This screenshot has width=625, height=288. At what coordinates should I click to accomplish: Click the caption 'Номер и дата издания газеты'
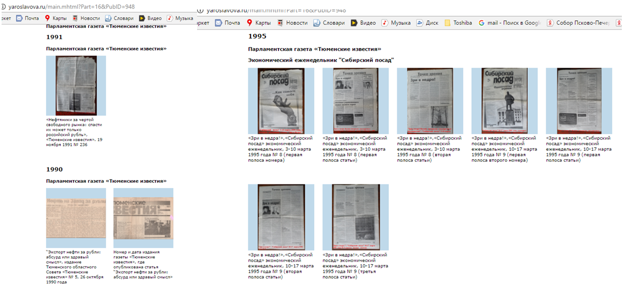[144, 264]
